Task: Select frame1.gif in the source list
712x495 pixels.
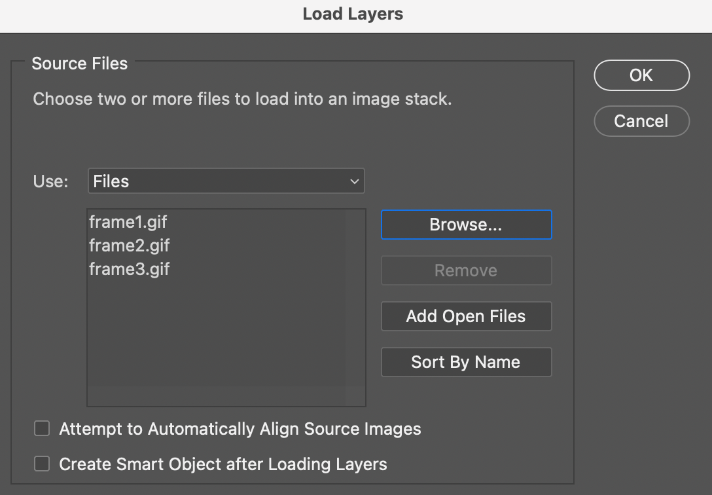Action: point(128,222)
